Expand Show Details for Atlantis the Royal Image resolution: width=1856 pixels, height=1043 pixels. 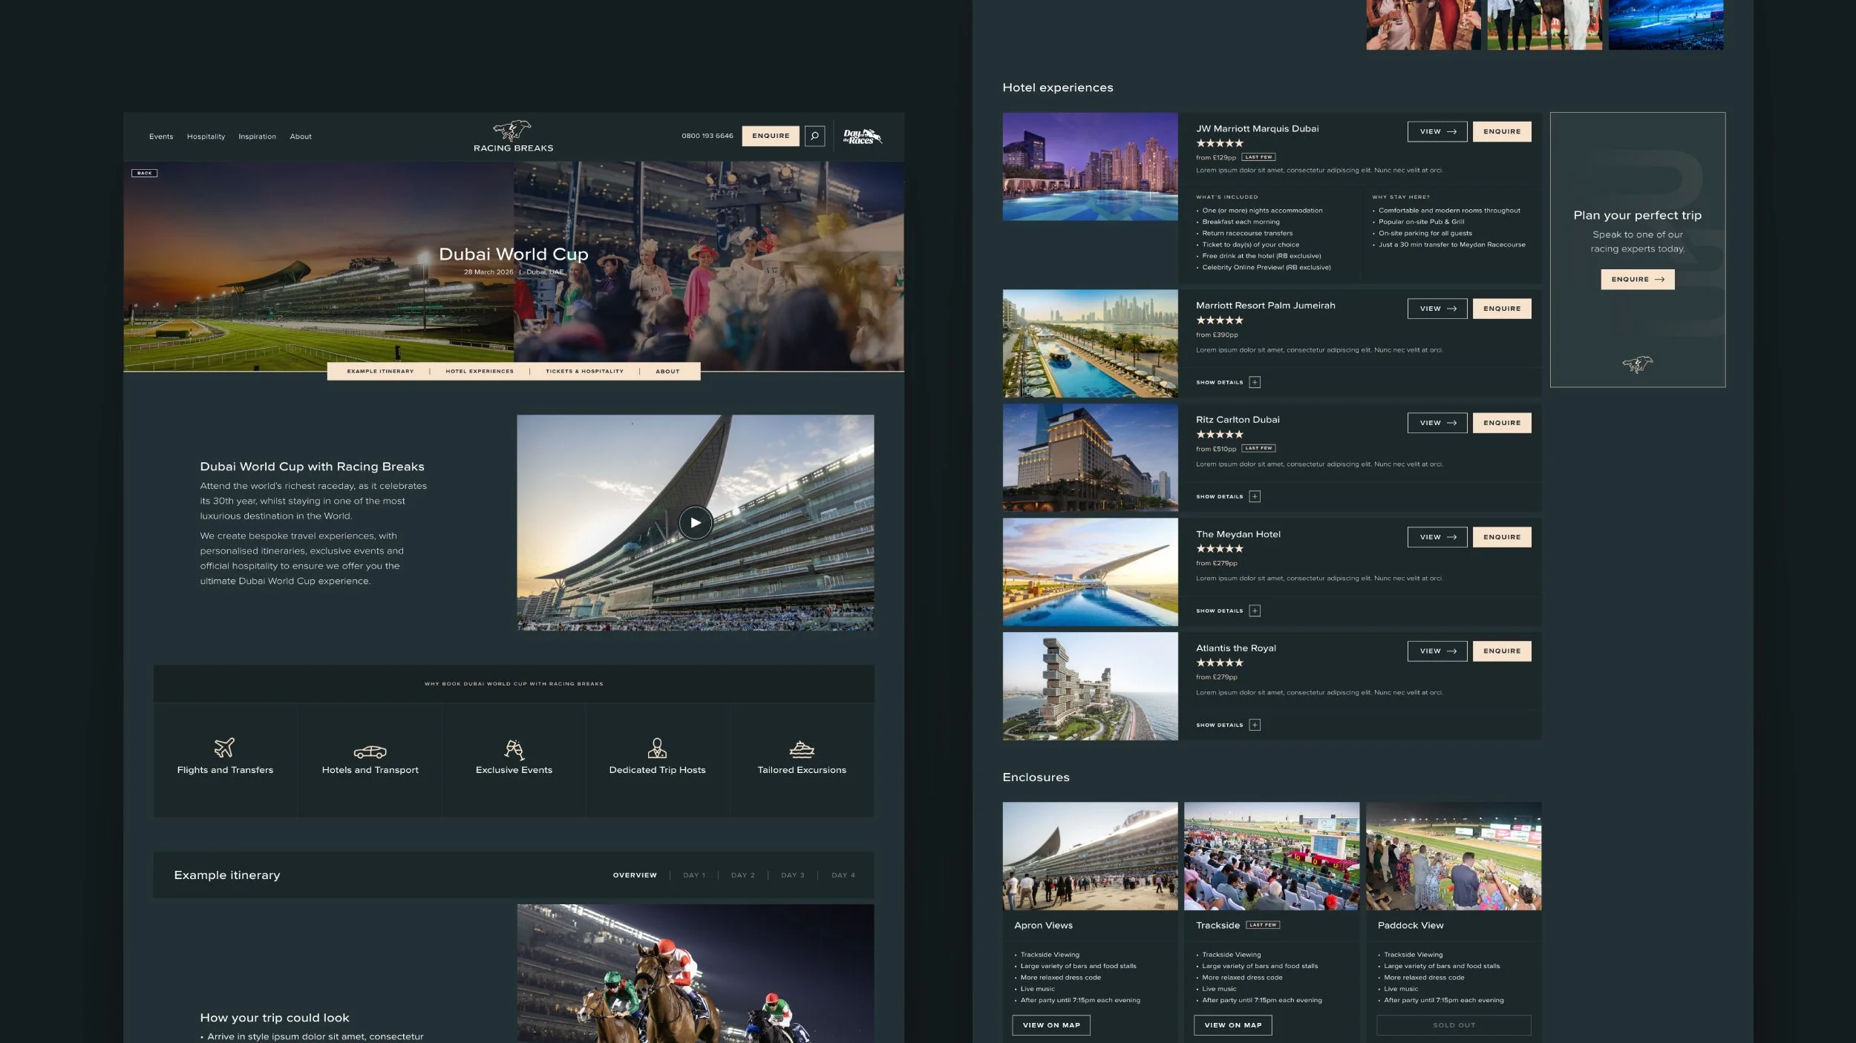(1254, 726)
